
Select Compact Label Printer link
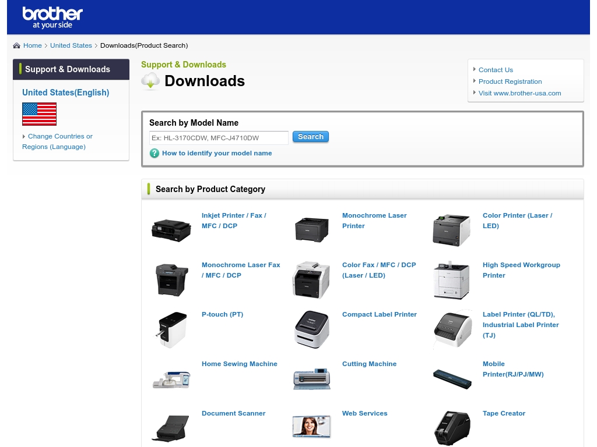(380, 315)
